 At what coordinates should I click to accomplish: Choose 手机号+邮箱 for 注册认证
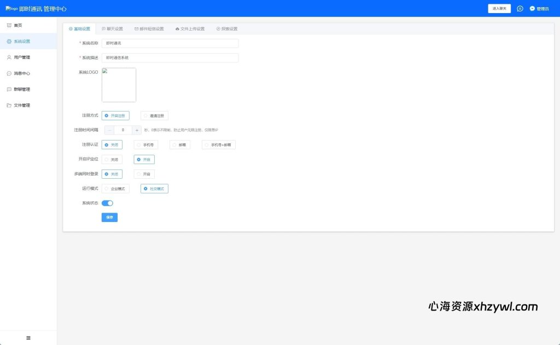[x=218, y=145]
